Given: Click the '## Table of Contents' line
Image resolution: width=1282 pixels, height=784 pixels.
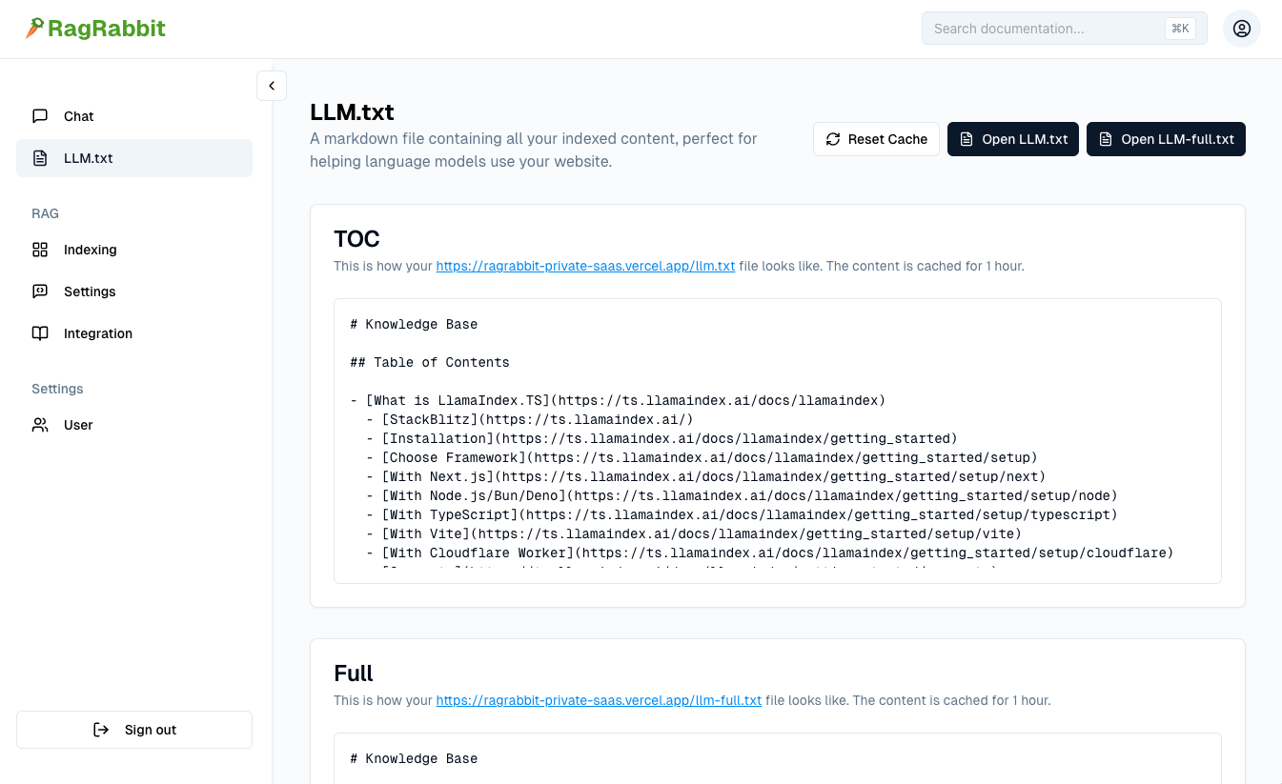Looking at the screenshot, I should 430,362.
